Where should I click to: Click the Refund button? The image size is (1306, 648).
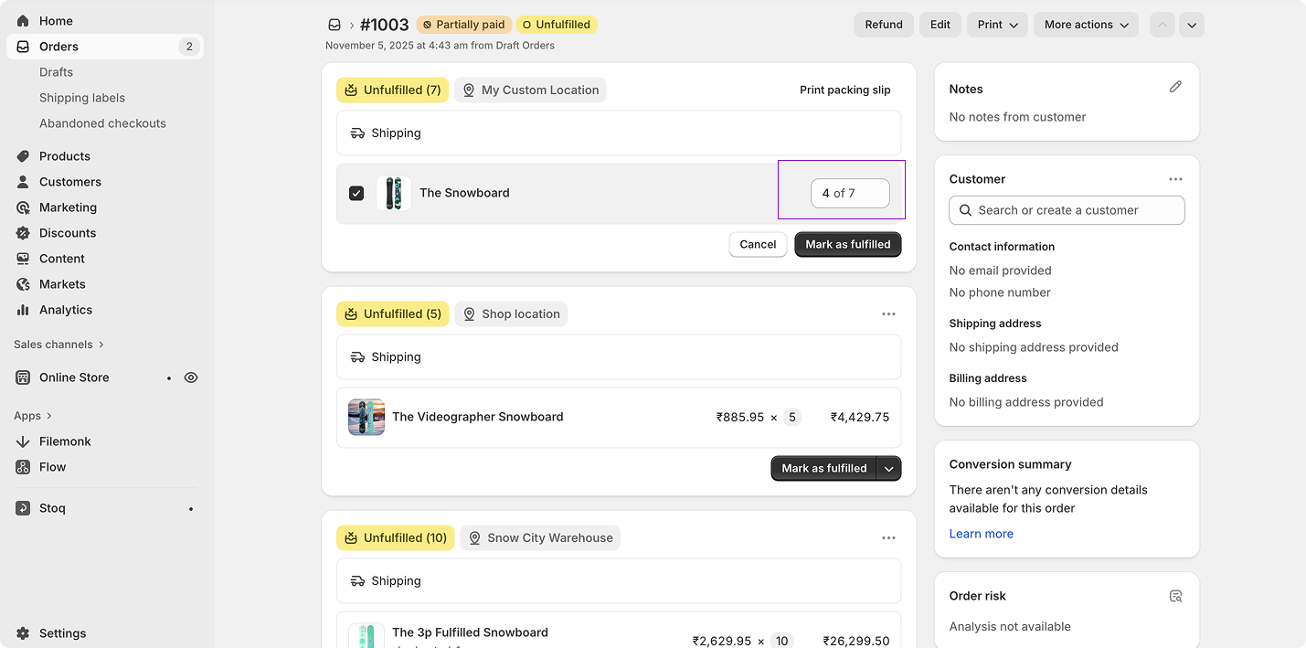tap(883, 25)
